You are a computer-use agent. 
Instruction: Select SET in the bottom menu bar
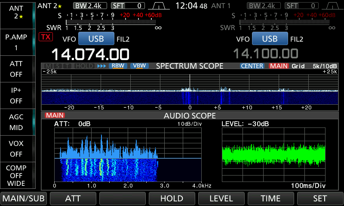(319, 199)
